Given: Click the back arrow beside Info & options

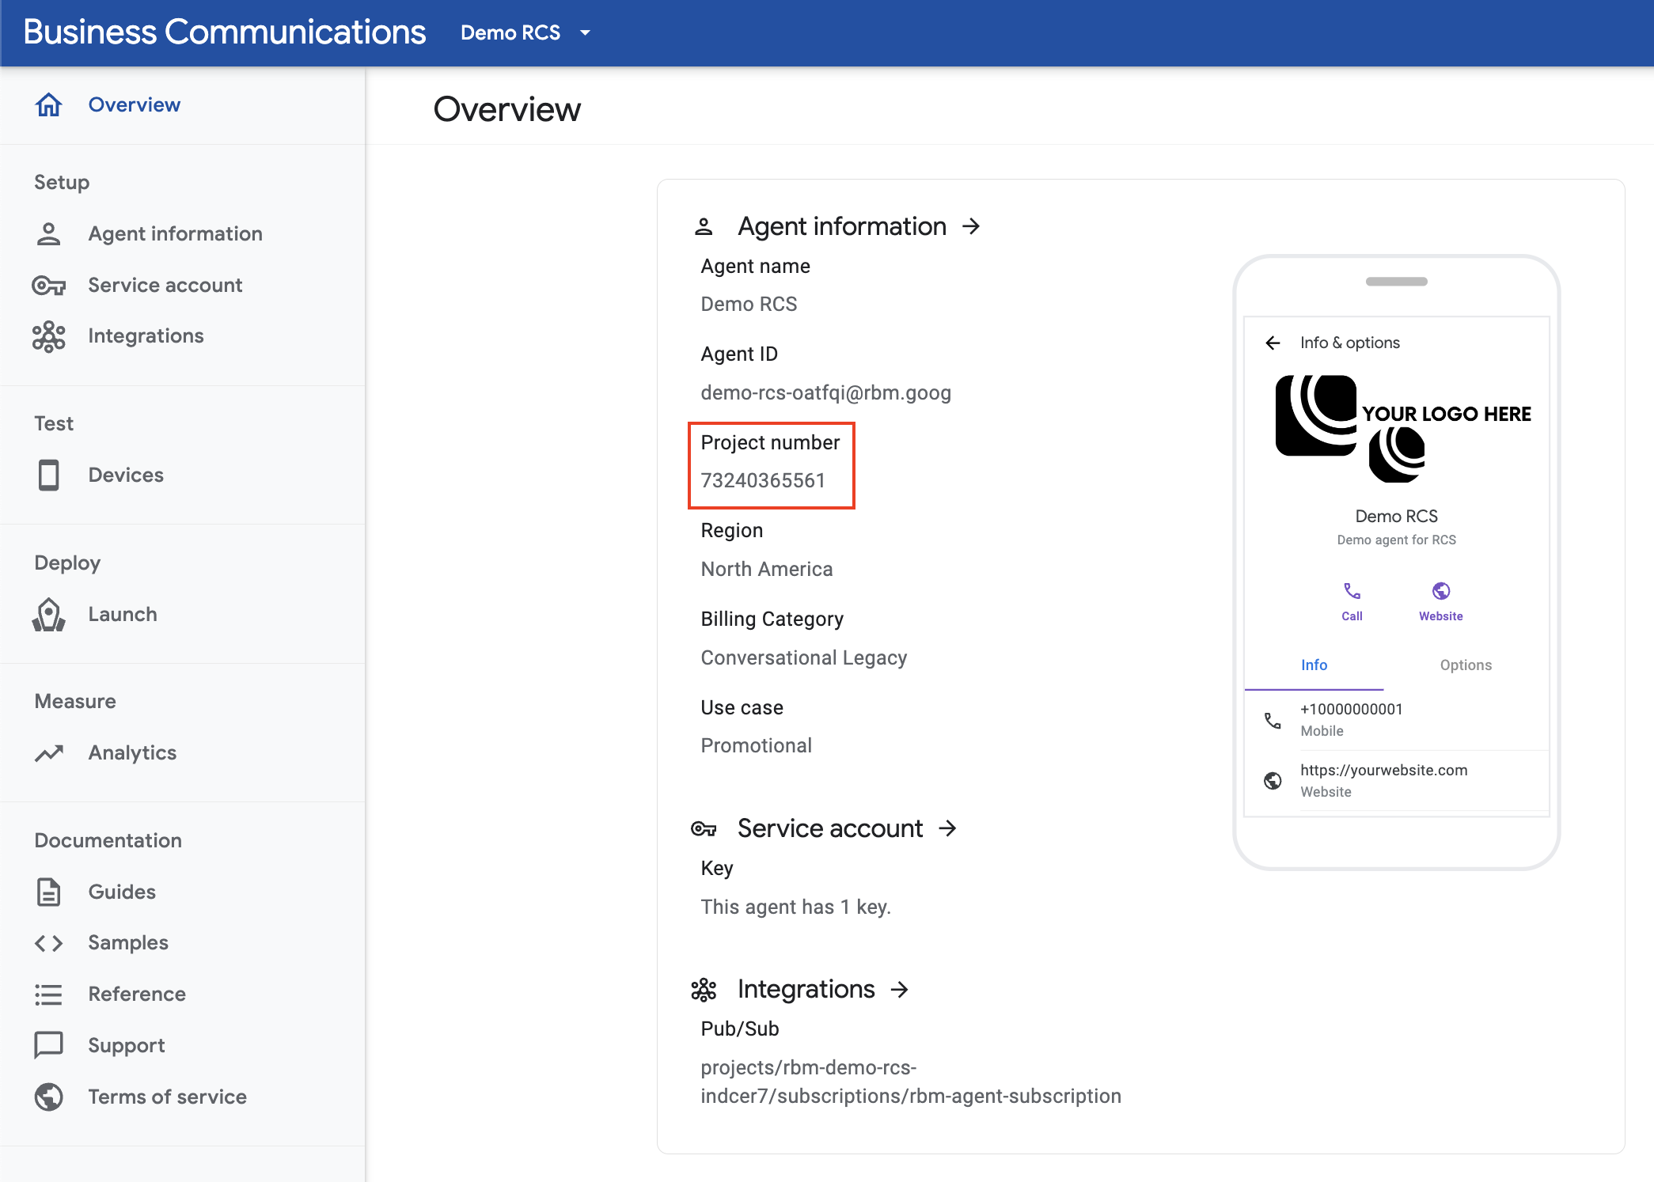Looking at the screenshot, I should click(1273, 343).
